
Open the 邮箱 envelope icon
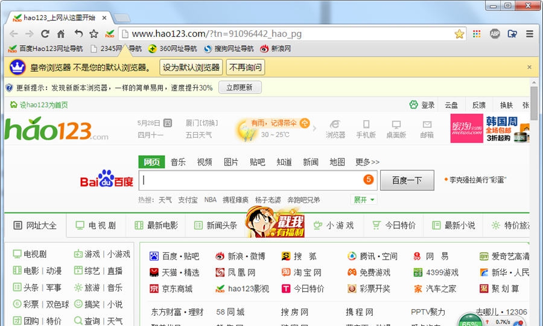tap(427, 124)
